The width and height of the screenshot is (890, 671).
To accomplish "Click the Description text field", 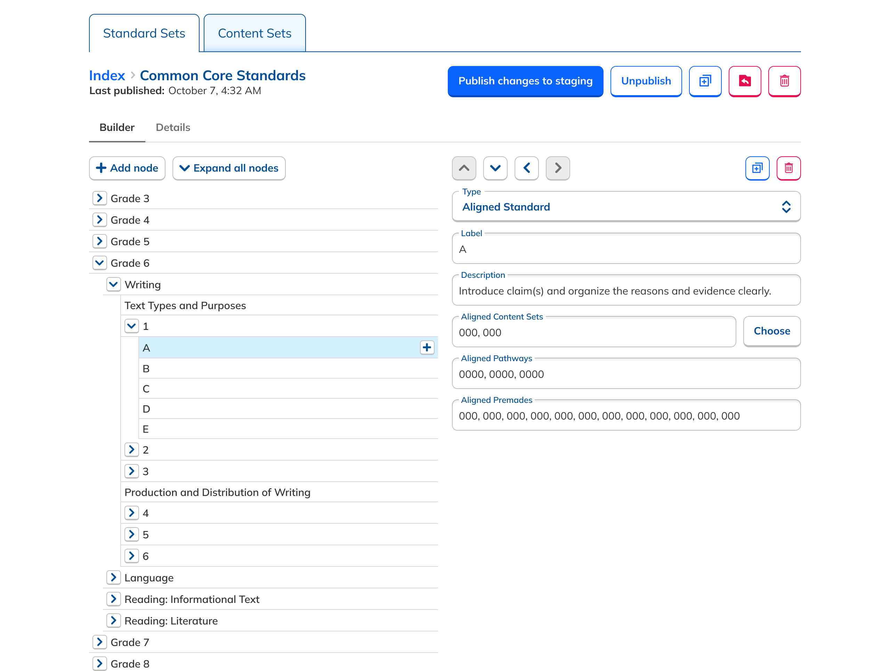I will point(626,291).
